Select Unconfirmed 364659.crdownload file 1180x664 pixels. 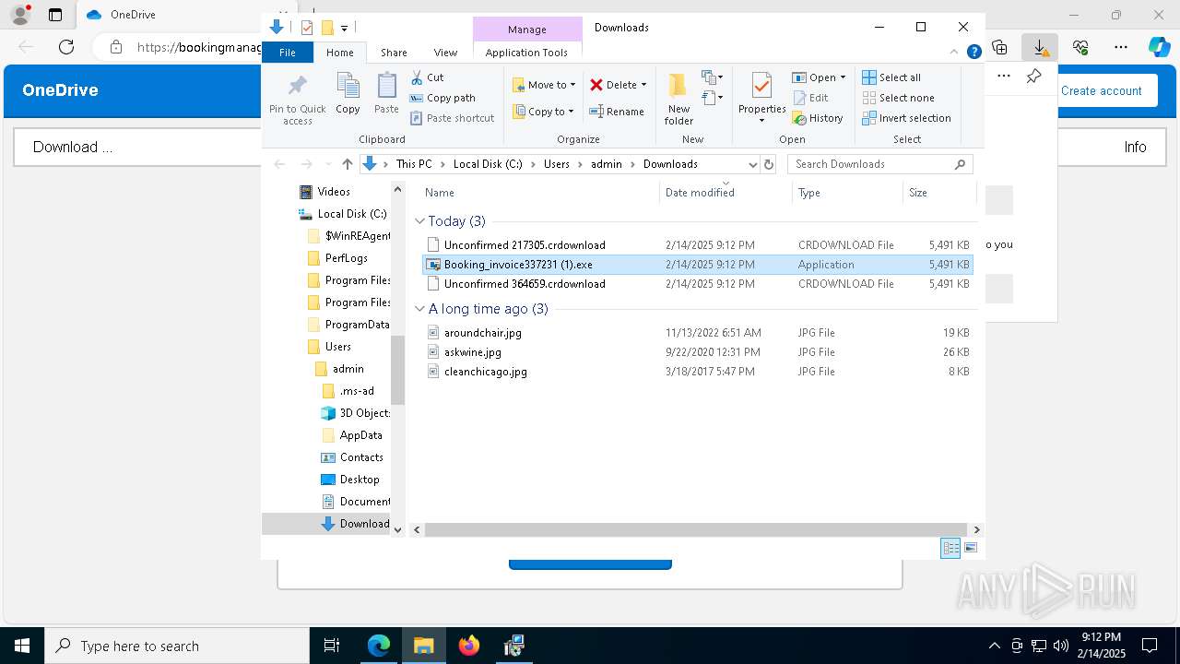(697, 284)
